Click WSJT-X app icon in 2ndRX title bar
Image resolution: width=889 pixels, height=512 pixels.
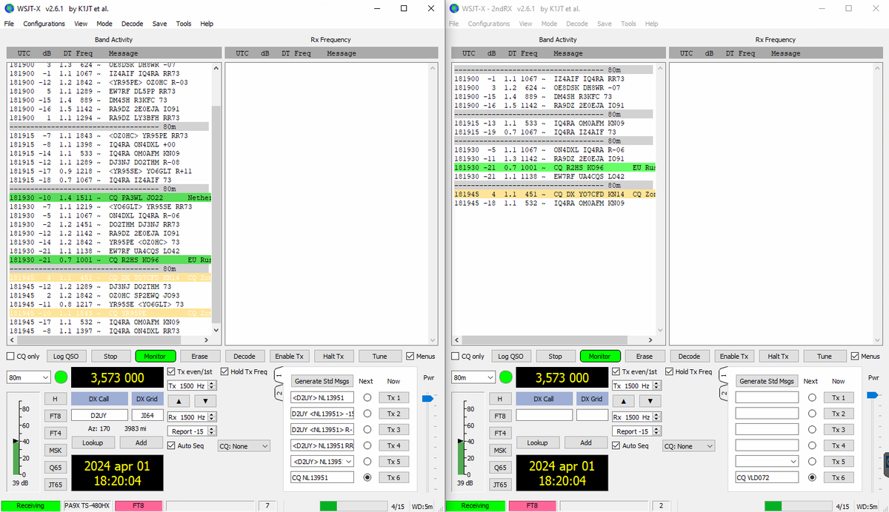tap(453, 8)
